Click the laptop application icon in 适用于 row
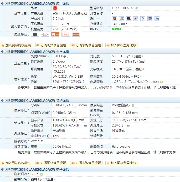This screenshot has height=182, width=180. tap(122, 19)
